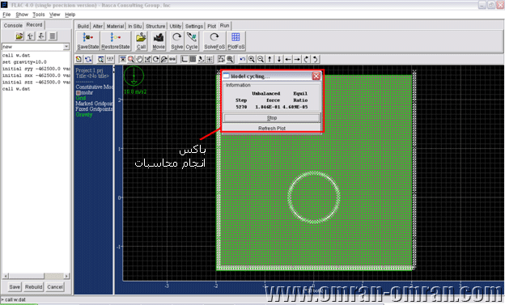The image size is (505, 305).
Task: Open the File menu
Action: pos(6,15)
